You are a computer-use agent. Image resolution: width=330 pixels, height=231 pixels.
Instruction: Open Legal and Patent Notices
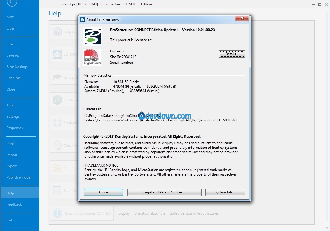(x=164, y=192)
